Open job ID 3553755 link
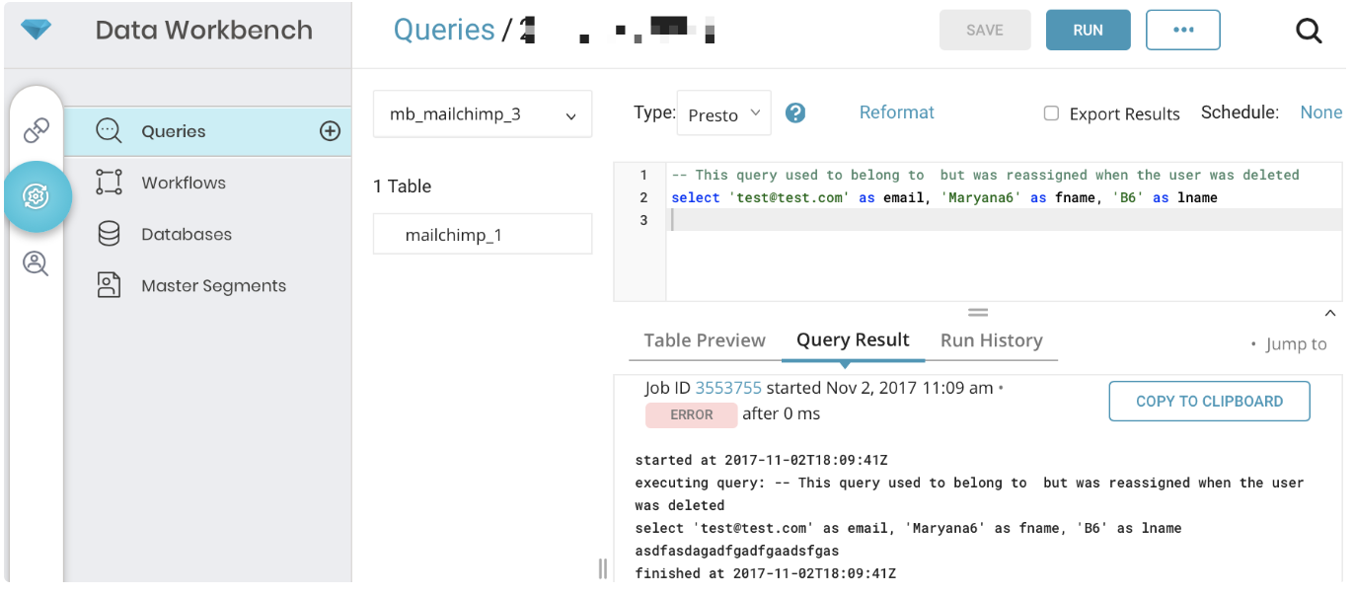 728,388
